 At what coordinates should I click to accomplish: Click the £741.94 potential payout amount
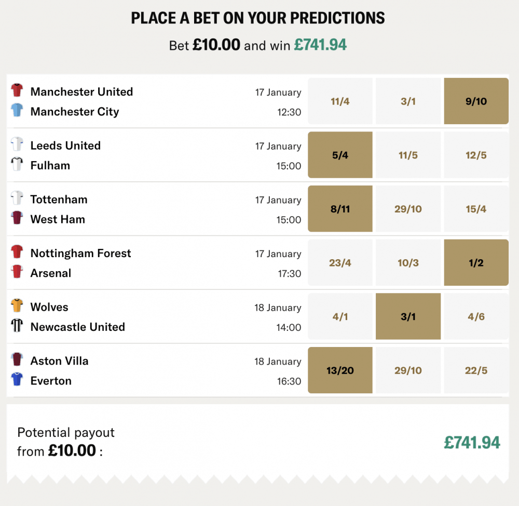coord(472,442)
